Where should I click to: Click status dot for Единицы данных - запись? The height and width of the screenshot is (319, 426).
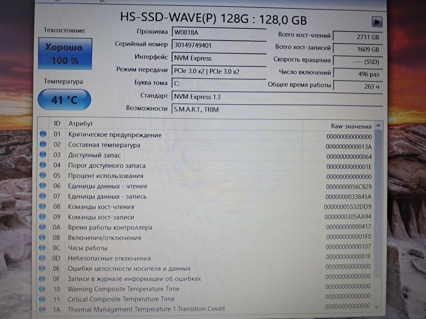42,196
